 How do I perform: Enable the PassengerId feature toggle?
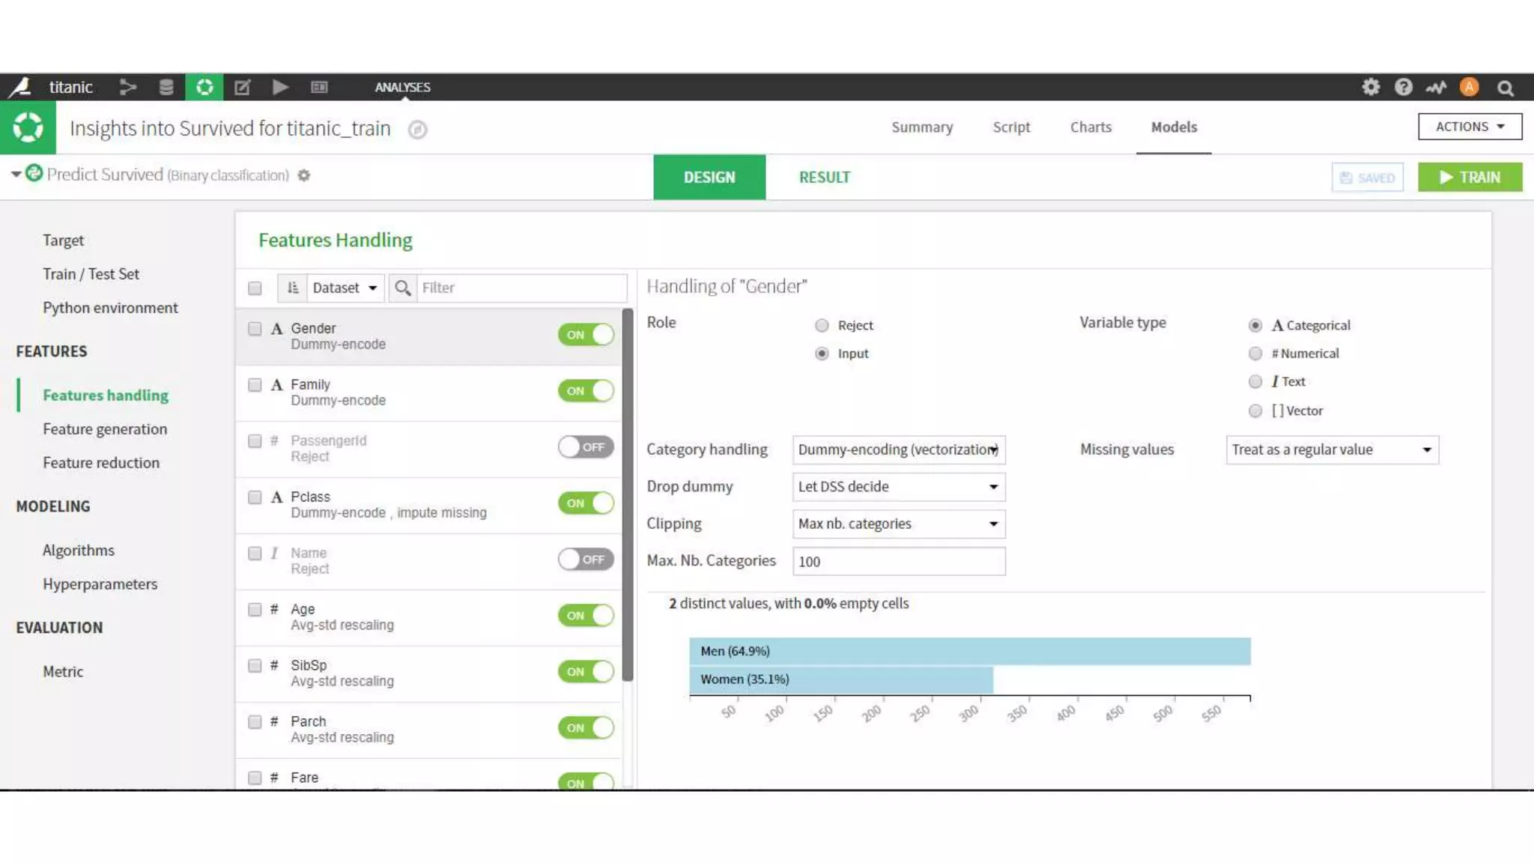(x=585, y=446)
